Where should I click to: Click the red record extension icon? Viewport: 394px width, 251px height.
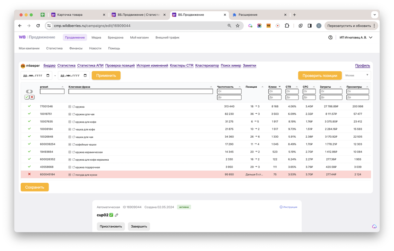pos(278,26)
